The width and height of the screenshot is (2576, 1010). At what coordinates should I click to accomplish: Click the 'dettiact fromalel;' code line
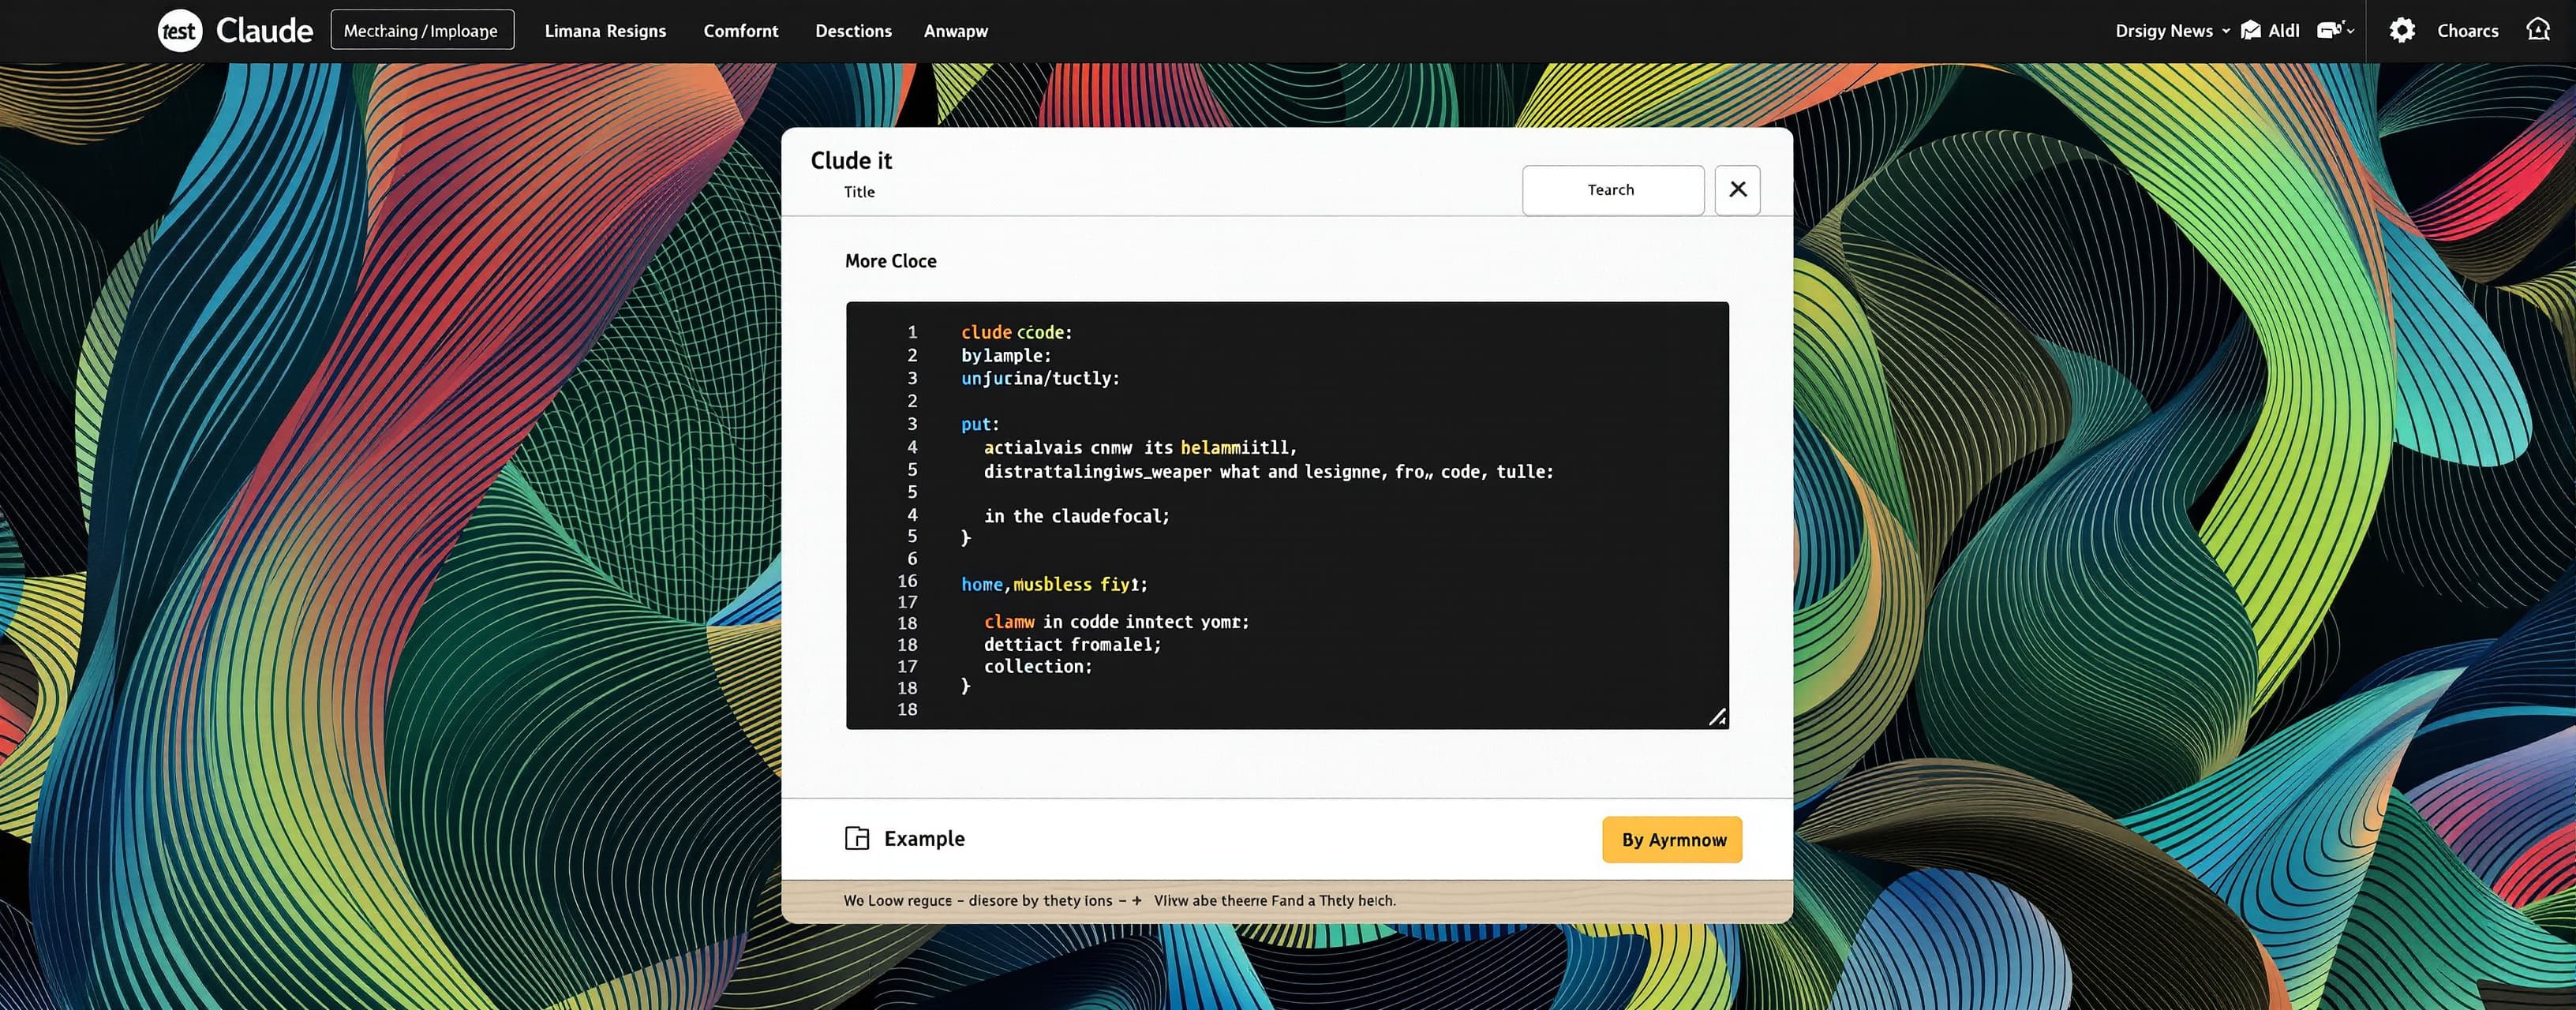coord(1073,645)
